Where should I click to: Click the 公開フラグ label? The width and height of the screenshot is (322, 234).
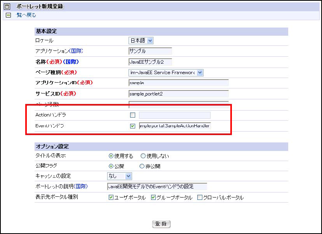tap(46, 166)
